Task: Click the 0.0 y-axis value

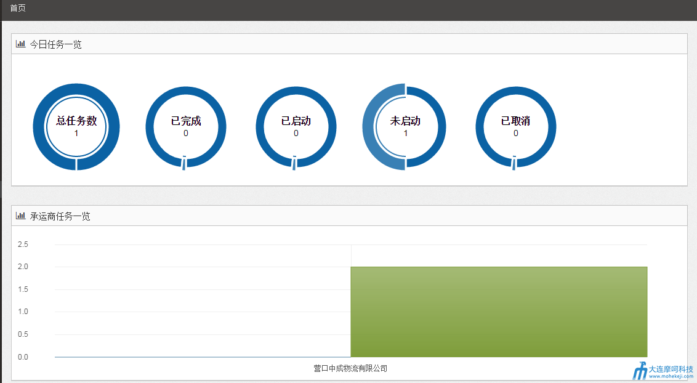Action: 23,357
